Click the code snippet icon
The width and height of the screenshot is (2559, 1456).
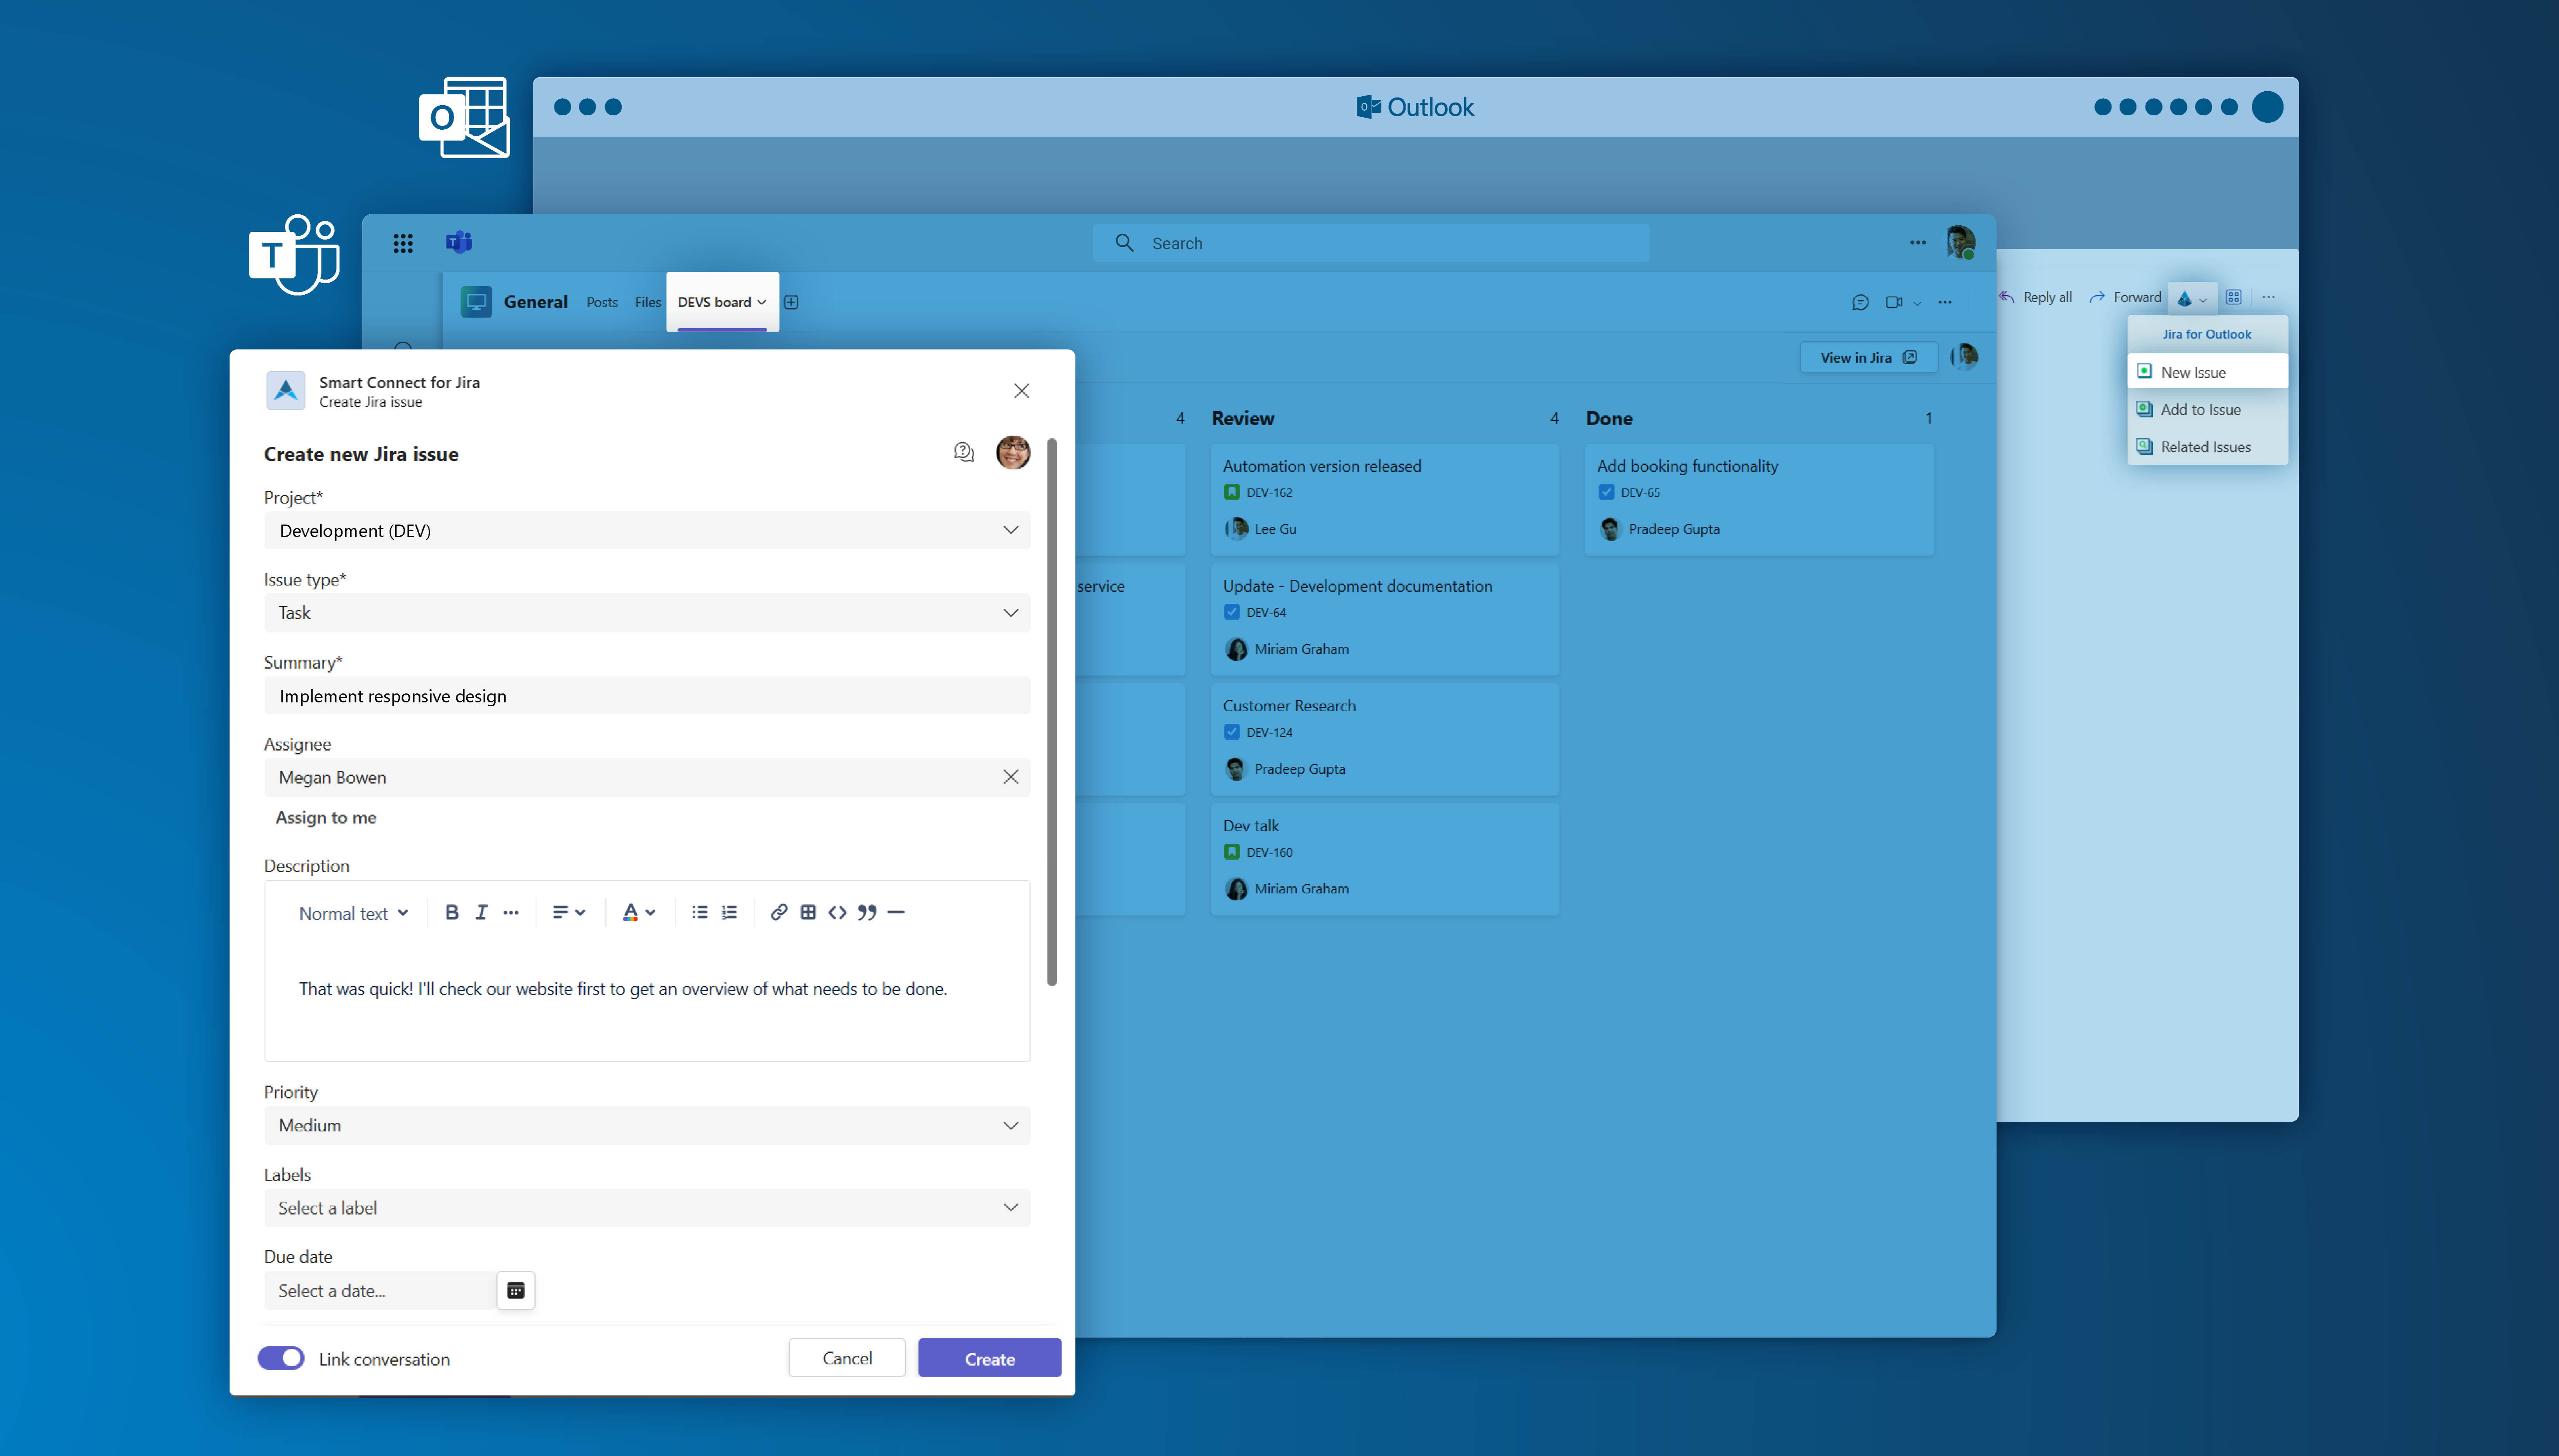pos(837,912)
